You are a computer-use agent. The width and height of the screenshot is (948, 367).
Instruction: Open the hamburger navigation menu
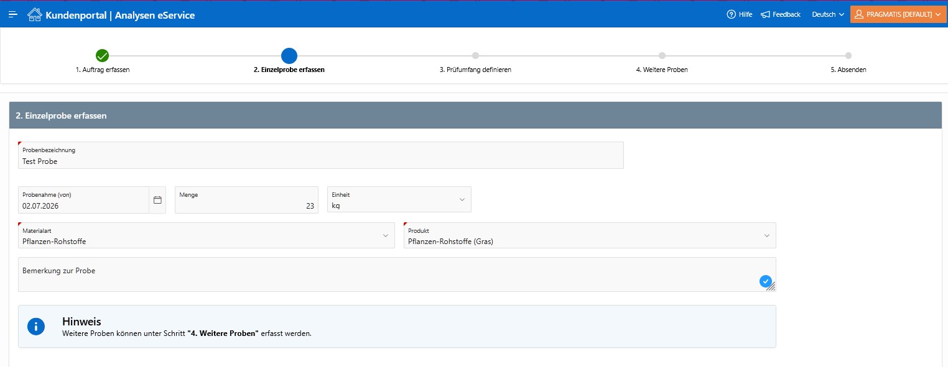tap(12, 14)
